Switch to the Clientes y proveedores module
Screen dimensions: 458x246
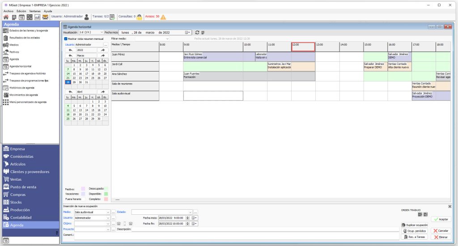coord(31,172)
